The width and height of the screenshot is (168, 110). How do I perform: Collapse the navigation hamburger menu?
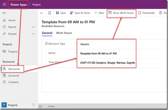4,13
